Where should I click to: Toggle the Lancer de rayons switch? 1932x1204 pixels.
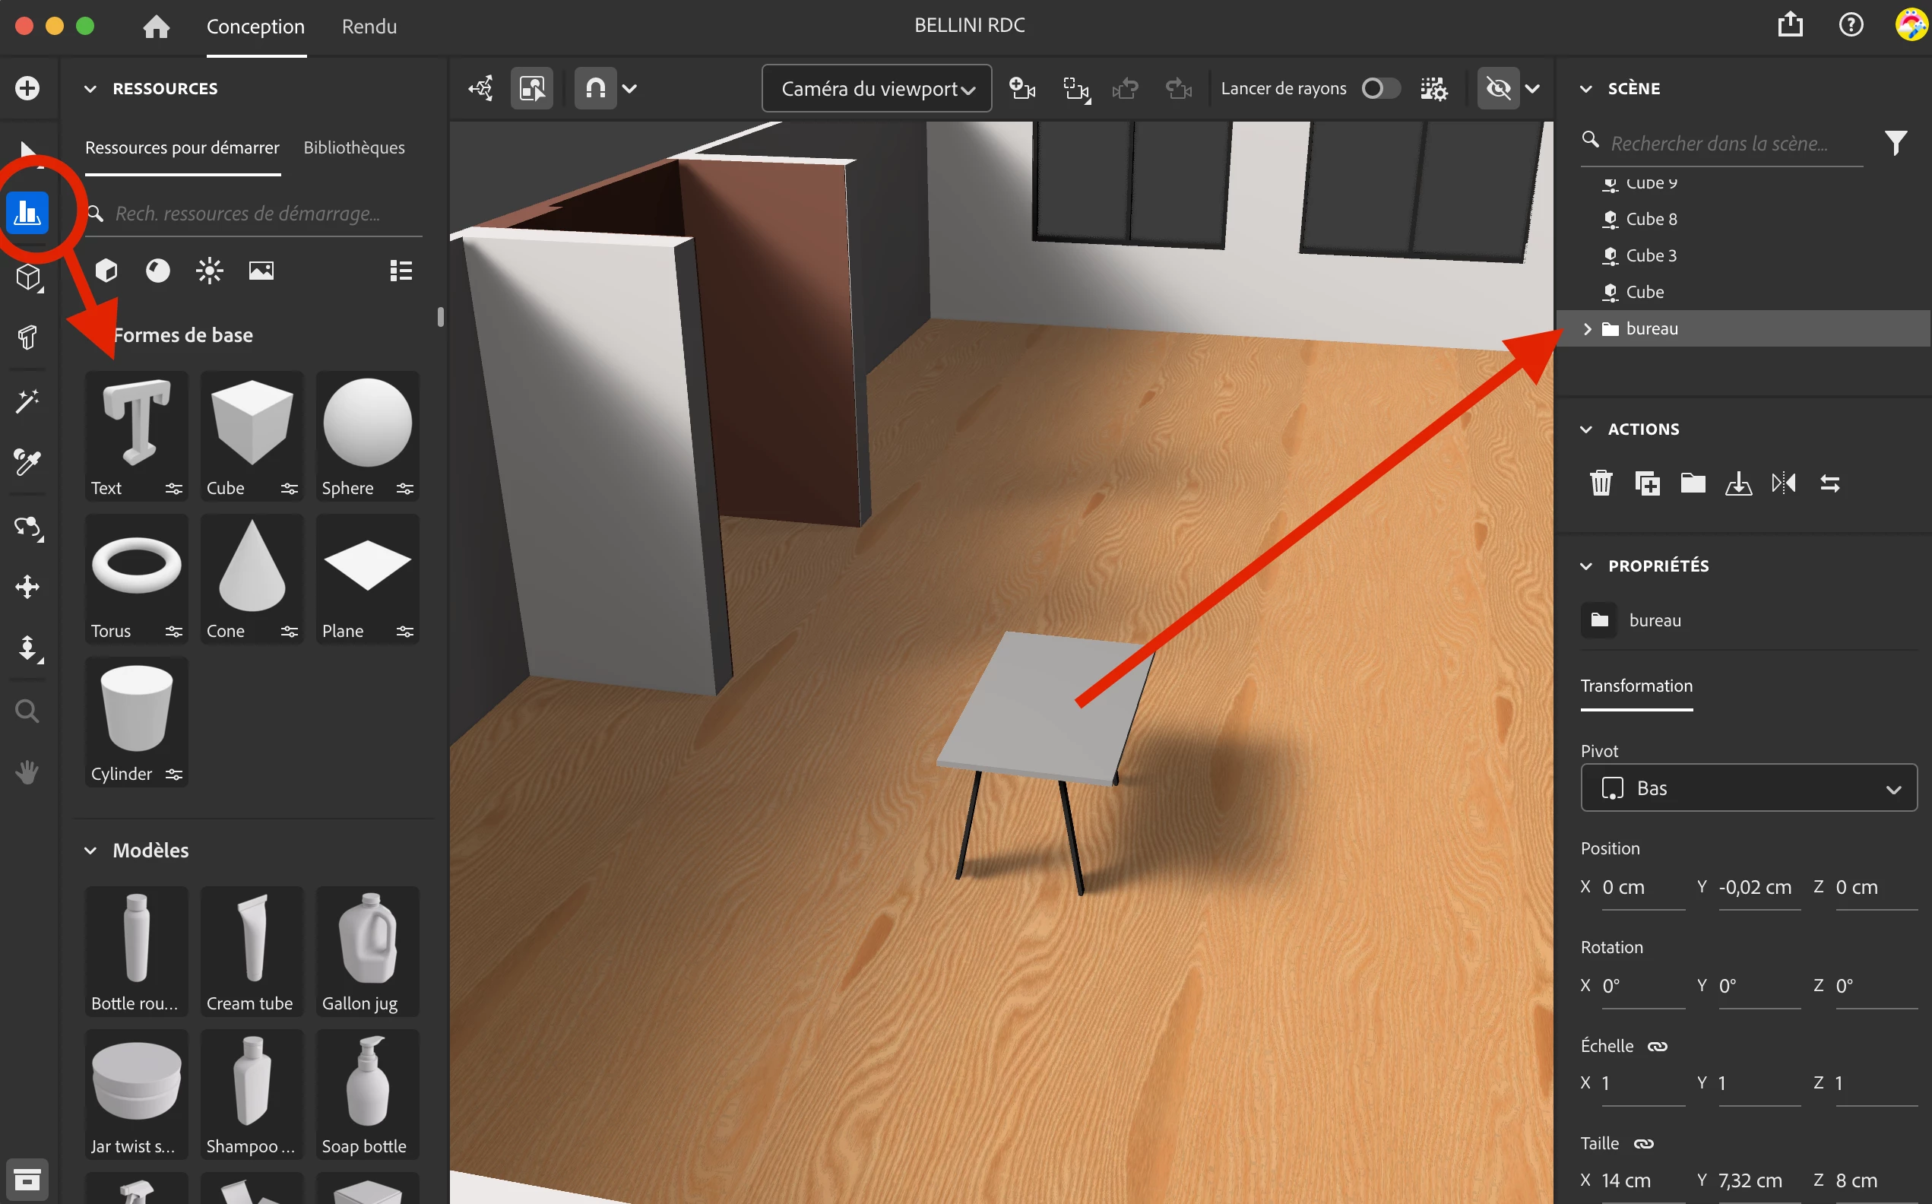tap(1379, 88)
